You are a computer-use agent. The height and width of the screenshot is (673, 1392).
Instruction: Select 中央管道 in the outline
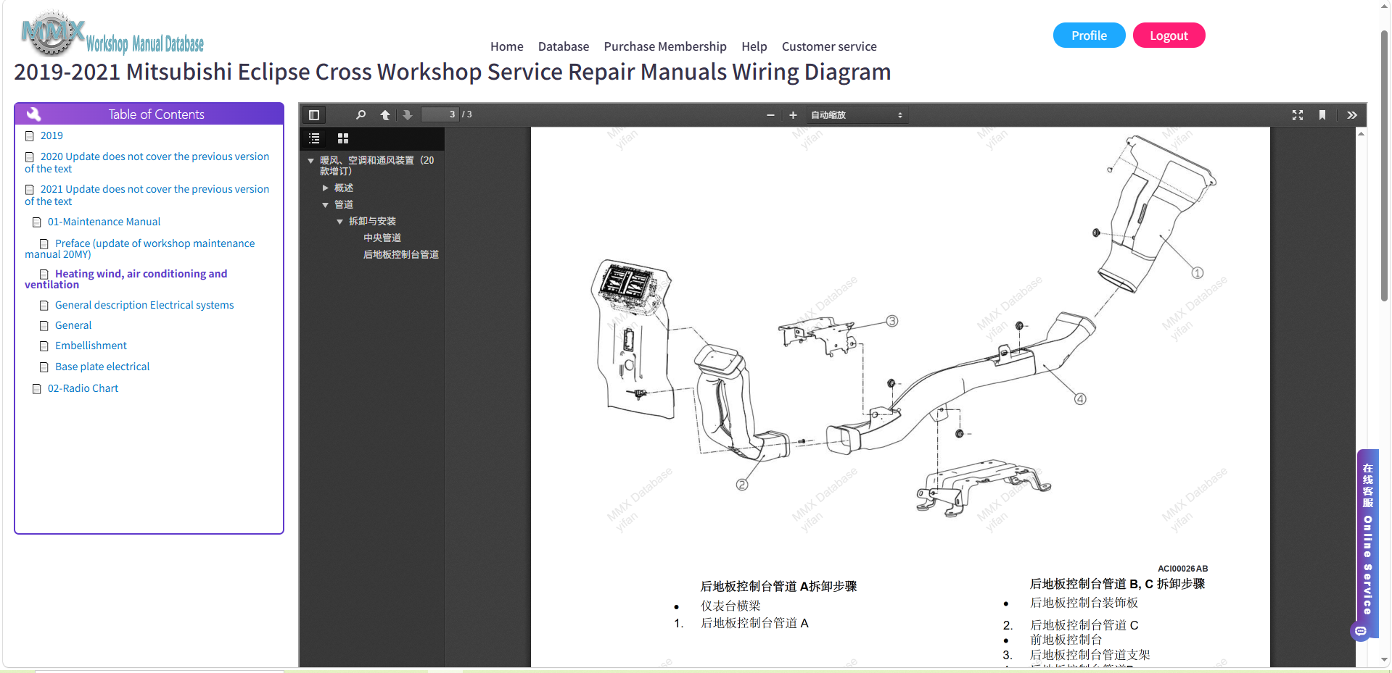coord(382,238)
